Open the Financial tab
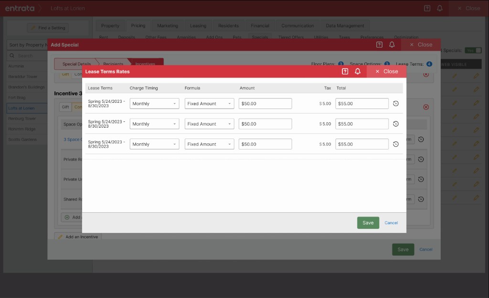 pos(260,26)
